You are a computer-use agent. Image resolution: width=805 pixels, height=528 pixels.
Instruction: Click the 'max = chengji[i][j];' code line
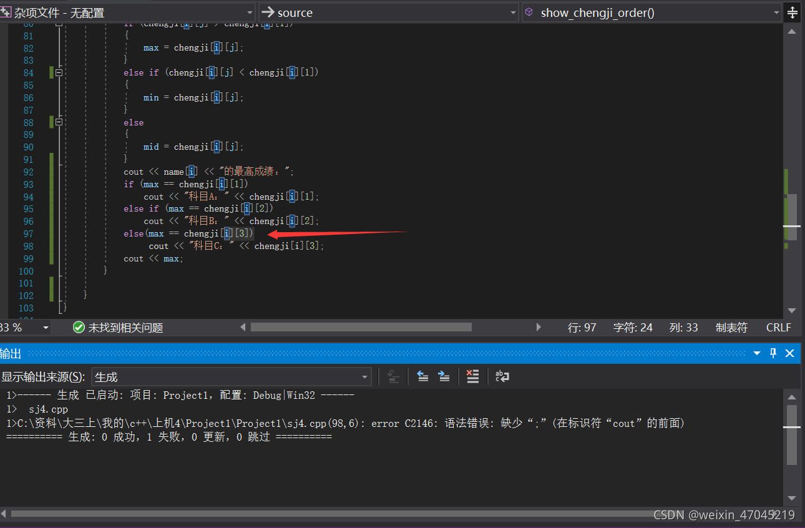coord(193,47)
